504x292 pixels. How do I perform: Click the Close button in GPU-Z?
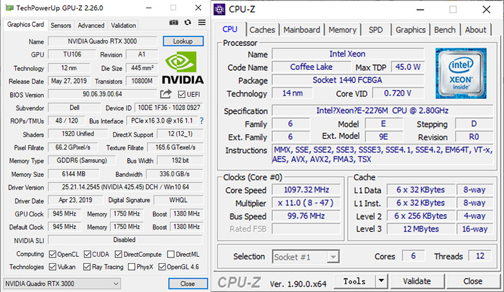coord(188,284)
